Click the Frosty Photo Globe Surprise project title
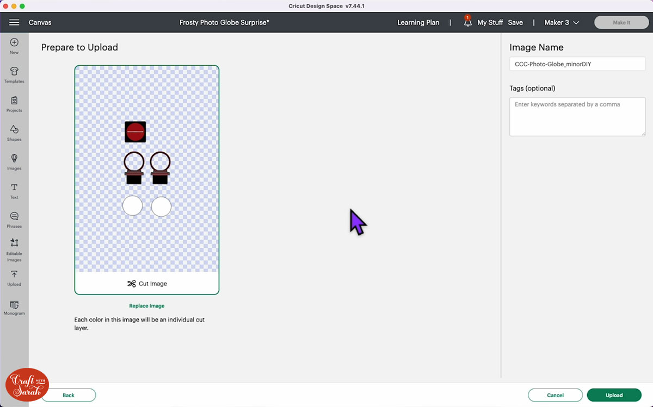This screenshot has width=653, height=407. (224, 22)
